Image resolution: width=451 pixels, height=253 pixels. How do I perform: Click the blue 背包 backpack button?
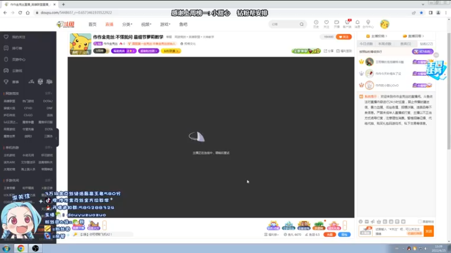click(x=344, y=234)
